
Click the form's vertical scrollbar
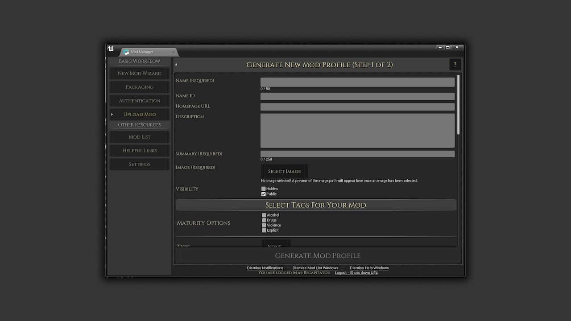click(458, 105)
